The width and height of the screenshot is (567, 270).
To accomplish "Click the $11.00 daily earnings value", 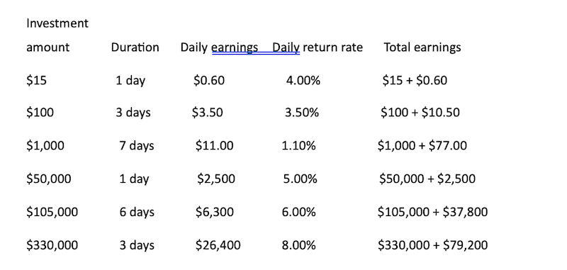I will pyautogui.click(x=215, y=146).
